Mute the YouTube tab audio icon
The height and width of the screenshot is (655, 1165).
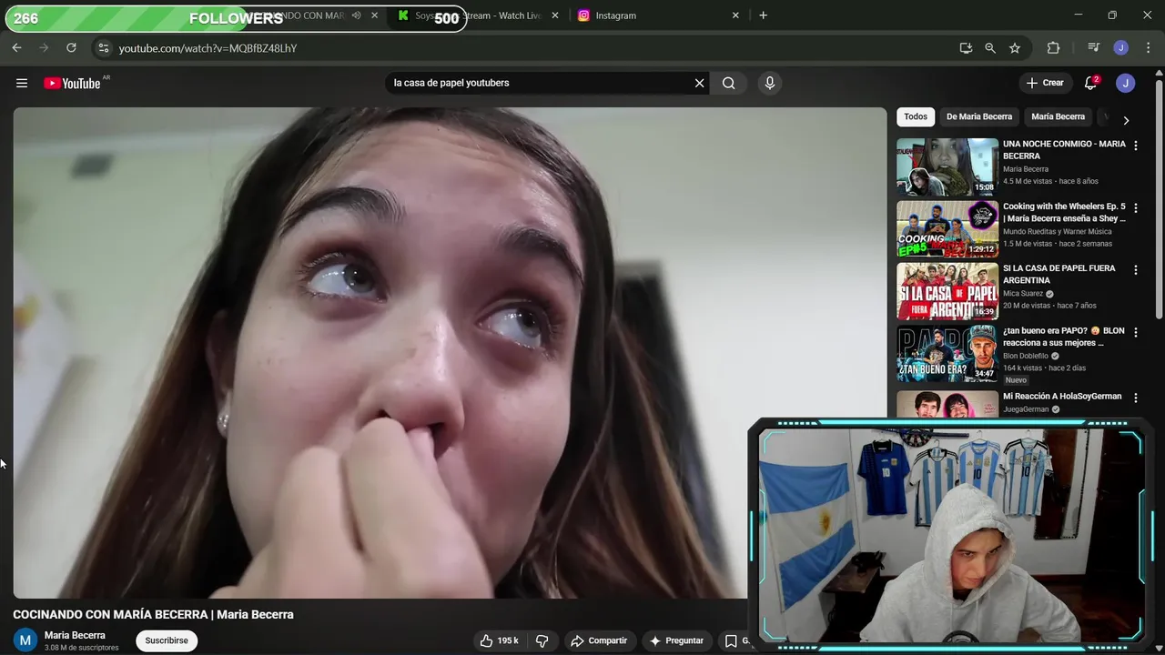(357, 15)
